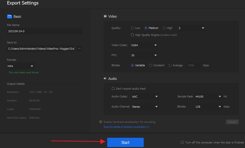Open hardware acceleration details link

pyautogui.click(x=126, y=127)
